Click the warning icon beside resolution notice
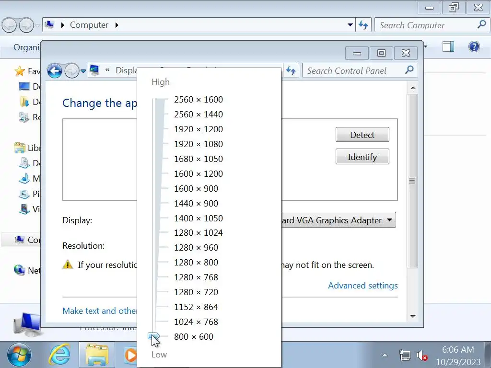Image resolution: width=491 pixels, height=368 pixels. 68,264
